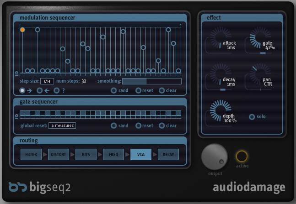The image size is (296, 204).
Task: Click the modulation sequencer lock icon
Action: pos(16,73)
